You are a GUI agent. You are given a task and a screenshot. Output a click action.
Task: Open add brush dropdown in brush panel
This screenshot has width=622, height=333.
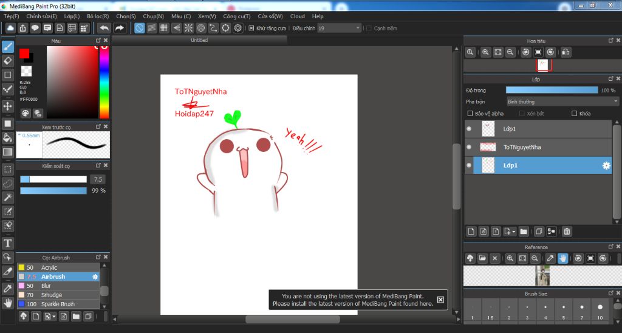53,317
